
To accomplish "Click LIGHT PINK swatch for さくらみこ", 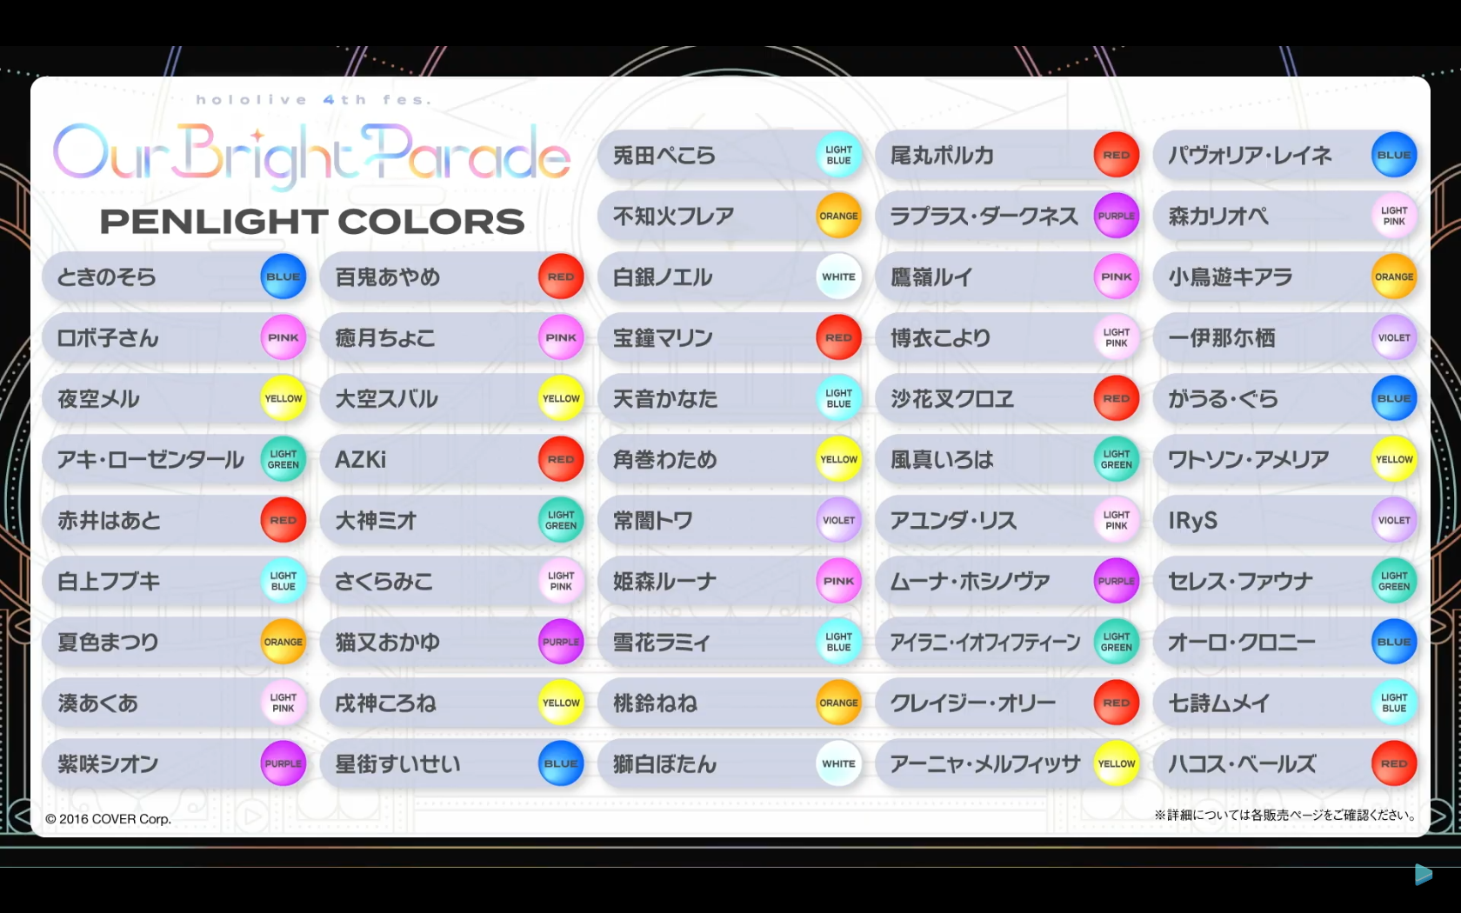I will pyautogui.click(x=561, y=581).
